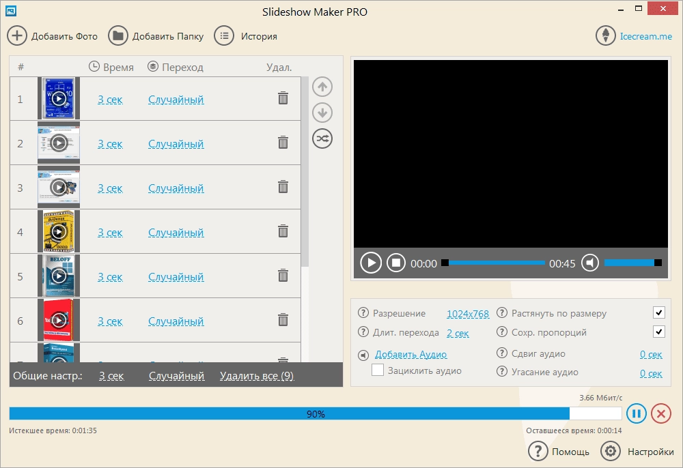The width and height of the screenshot is (683, 468).
Task: Click the 90% rendering progress bar
Action: tap(316, 413)
